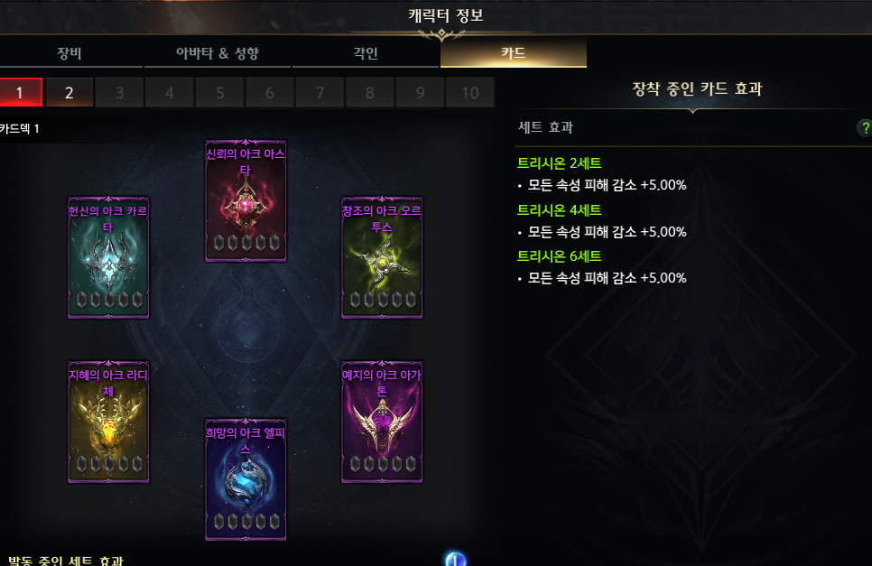Choose card deck slot 2
The width and height of the screenshot is (872, 566).
pos(69,92)
